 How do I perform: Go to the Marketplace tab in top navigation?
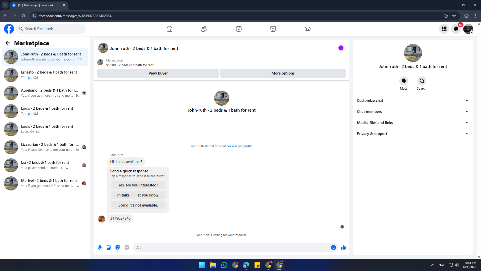click(273, 29)
